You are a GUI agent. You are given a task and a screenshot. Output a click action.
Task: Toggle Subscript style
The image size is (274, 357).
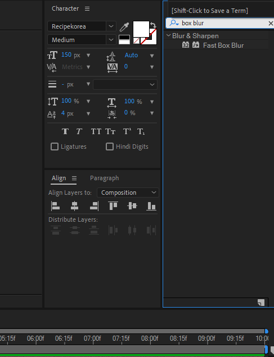141,131
